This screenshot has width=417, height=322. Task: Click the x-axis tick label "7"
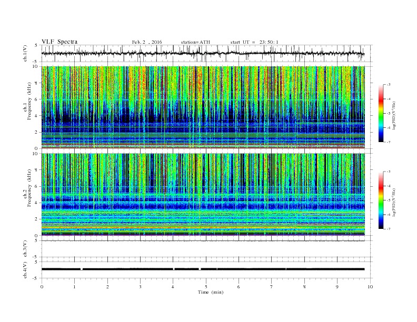(272, 287)
